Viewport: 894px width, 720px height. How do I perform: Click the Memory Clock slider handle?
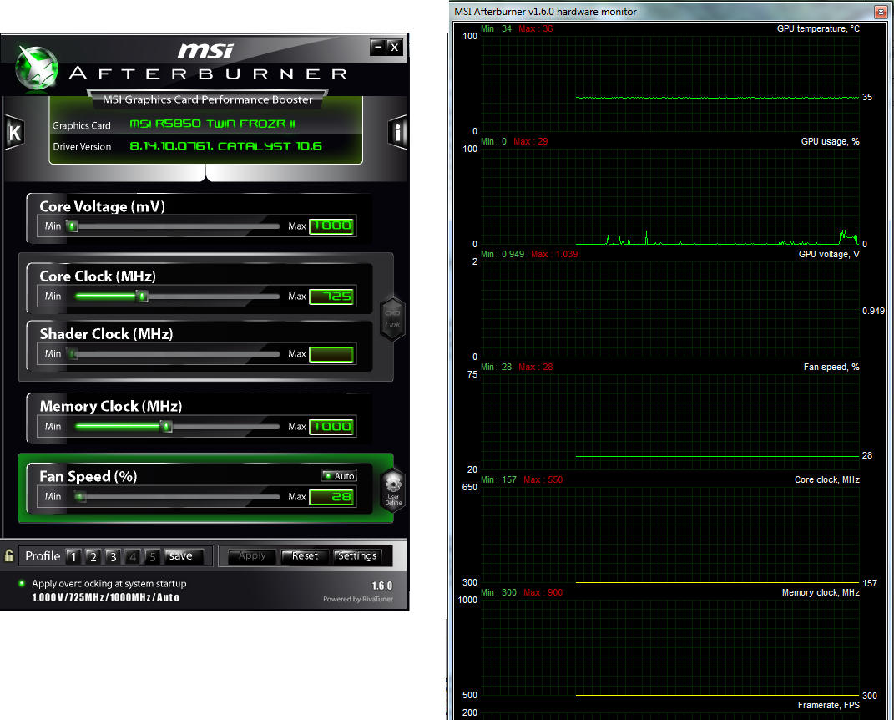[x=166, y=426]
